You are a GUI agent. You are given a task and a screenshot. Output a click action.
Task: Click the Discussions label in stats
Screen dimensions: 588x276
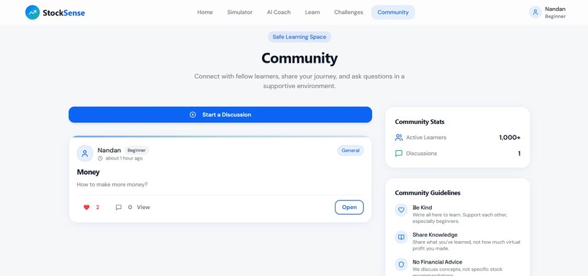coord(422,154)
